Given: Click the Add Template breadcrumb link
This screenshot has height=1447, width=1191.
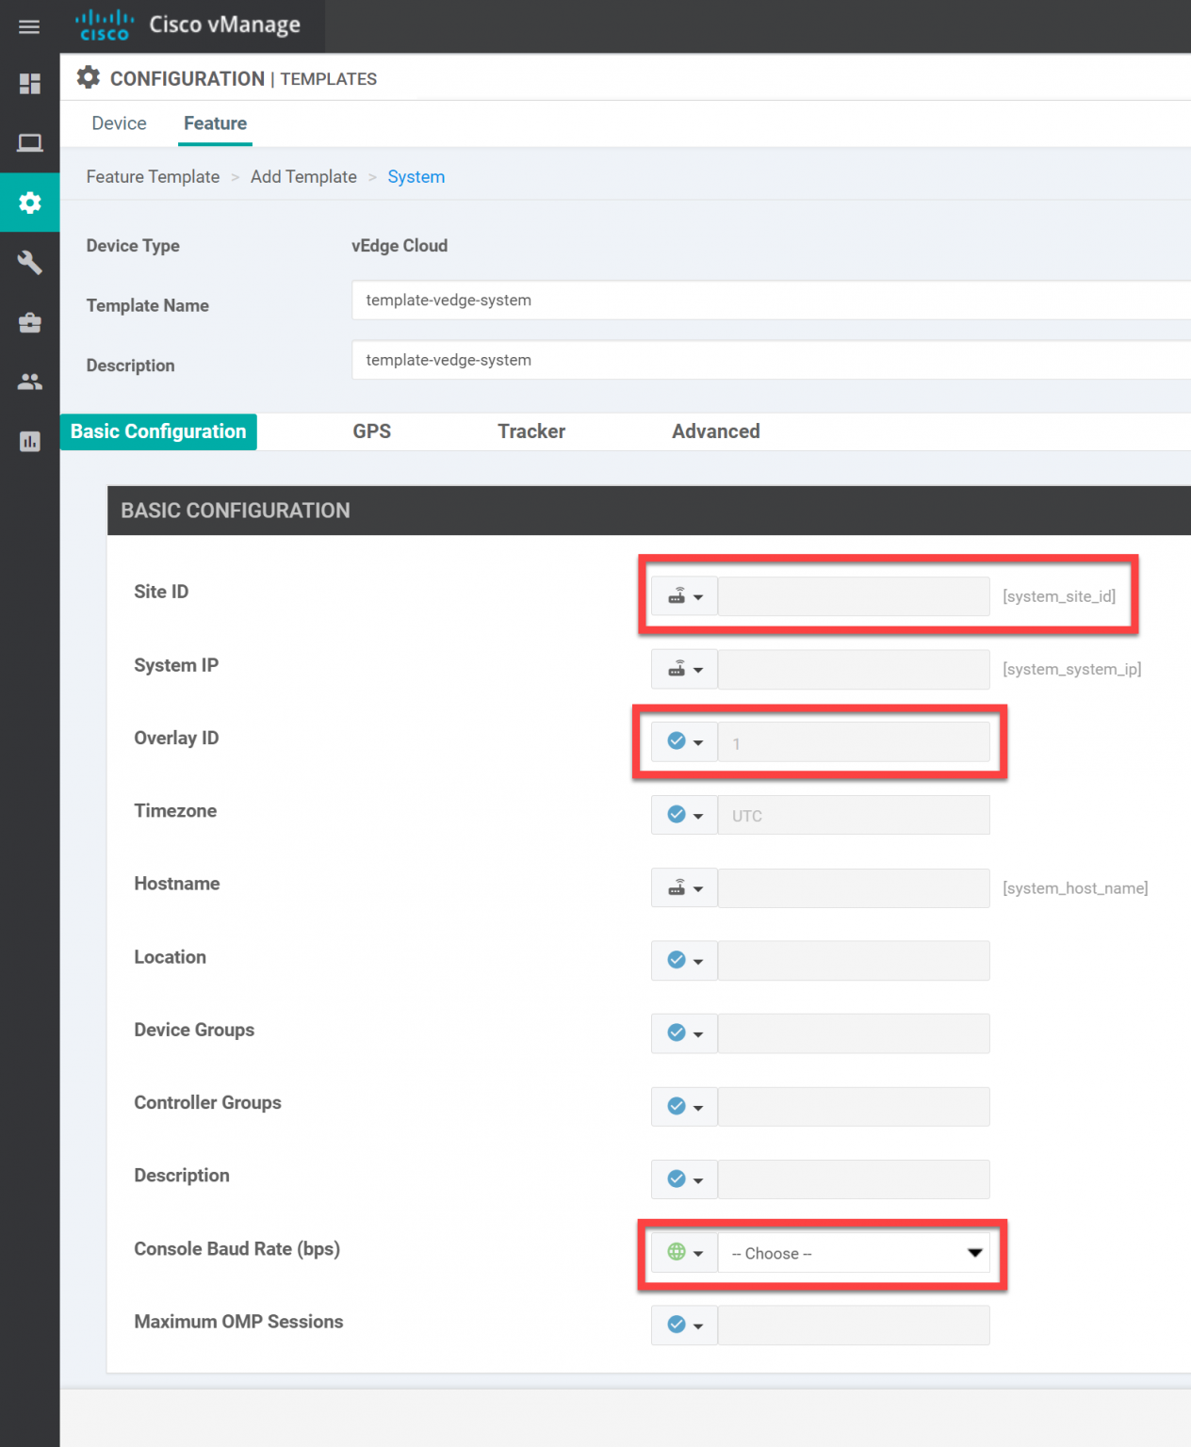Looking at the screenshot, I should click(x=303, y=176).
